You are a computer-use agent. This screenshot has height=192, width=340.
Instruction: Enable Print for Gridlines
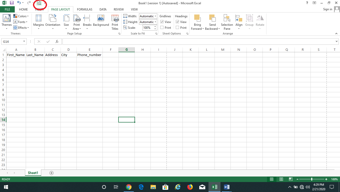click(x=161, y=27)
